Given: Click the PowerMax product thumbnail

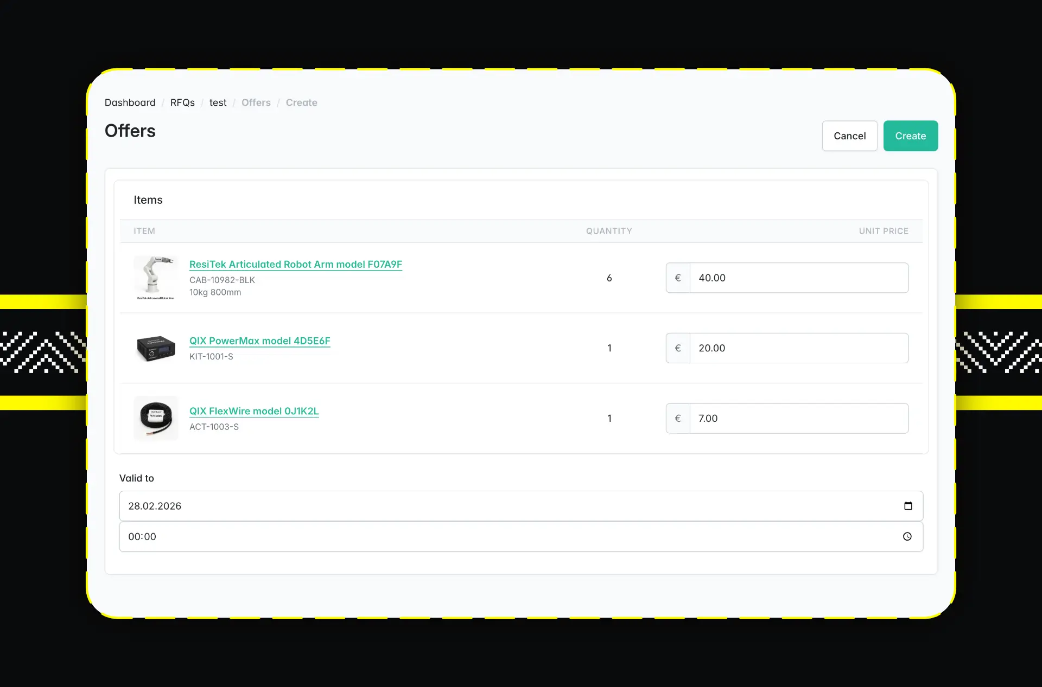Looking at the screenshot, I should [x=156, y=348].
